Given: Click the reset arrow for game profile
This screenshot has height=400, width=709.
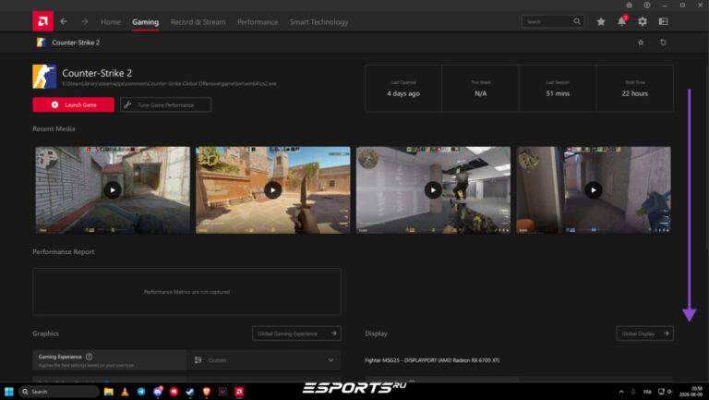Looking at the screenshot, I should (x=663, y=42).
